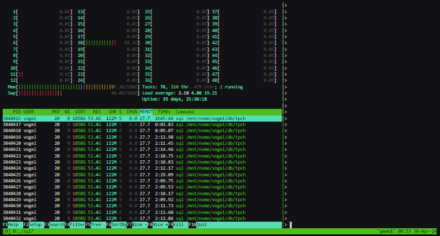Activate the F4 Filter function
Viewport: 440px width, 236px height.
tap(75, 224)
